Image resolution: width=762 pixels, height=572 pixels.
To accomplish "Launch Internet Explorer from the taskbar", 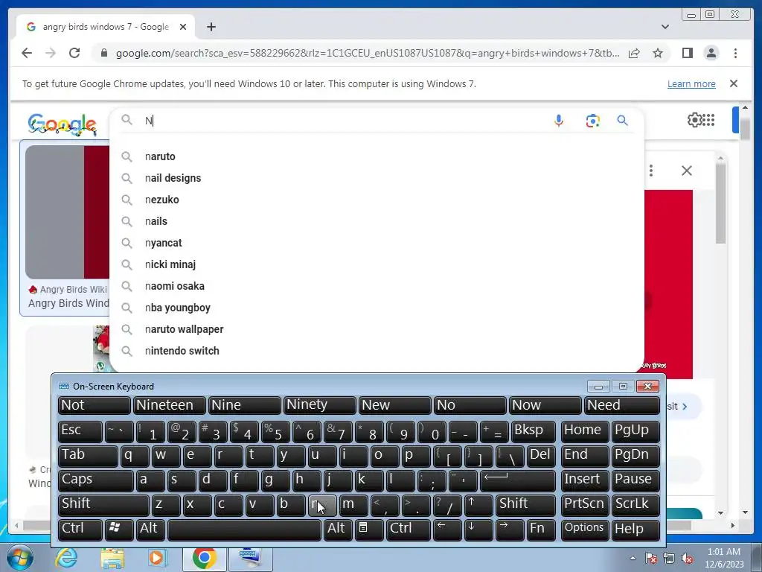I will 65,558.
